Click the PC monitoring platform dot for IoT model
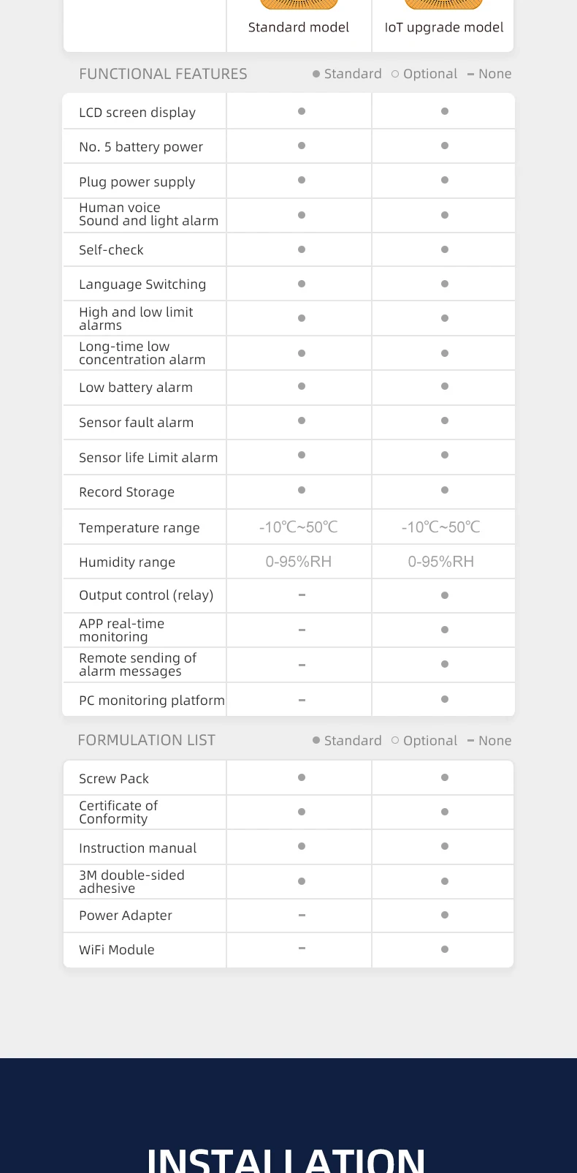Image resolution: width=577 pixels, height=1173 pixels. tap(445, 699)
